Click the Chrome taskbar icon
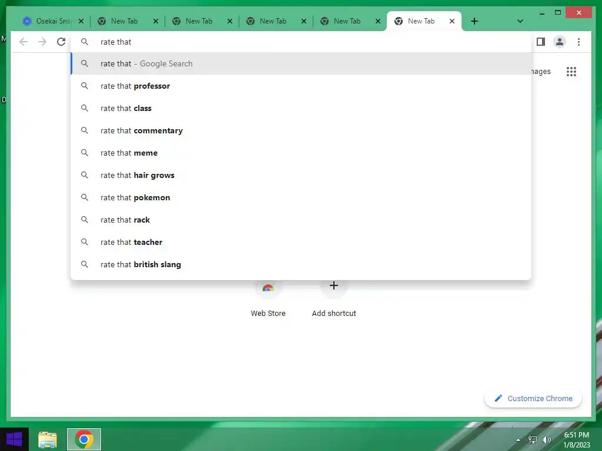Viewport: 602px width, 451px height. coord(84,439)
